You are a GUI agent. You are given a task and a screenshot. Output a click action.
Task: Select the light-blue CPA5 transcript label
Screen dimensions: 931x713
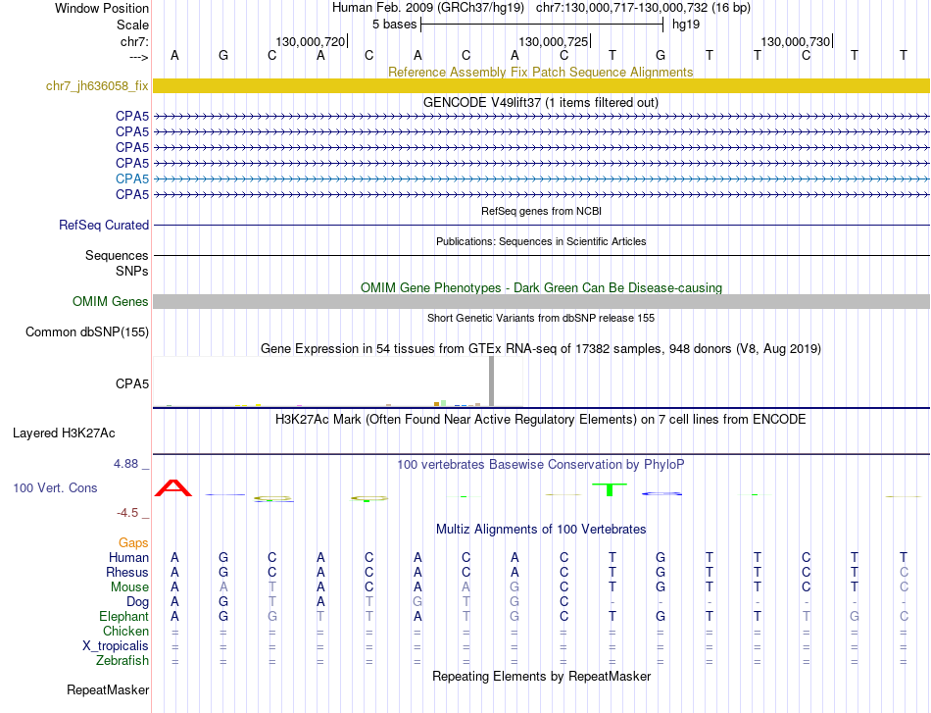[x=132, y=178]
